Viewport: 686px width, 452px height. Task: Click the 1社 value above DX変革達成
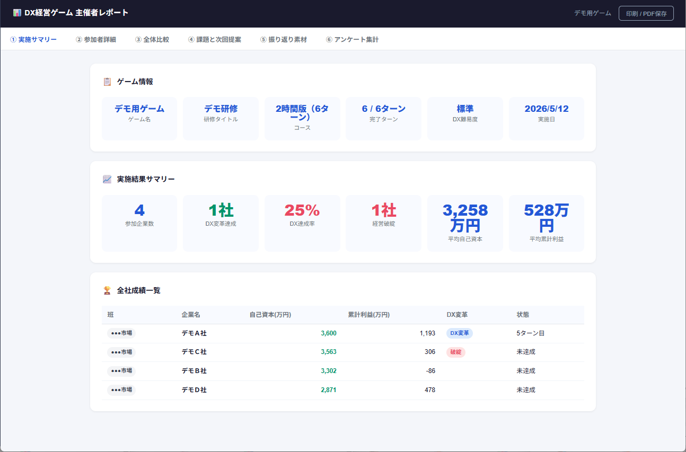point(221,210)
